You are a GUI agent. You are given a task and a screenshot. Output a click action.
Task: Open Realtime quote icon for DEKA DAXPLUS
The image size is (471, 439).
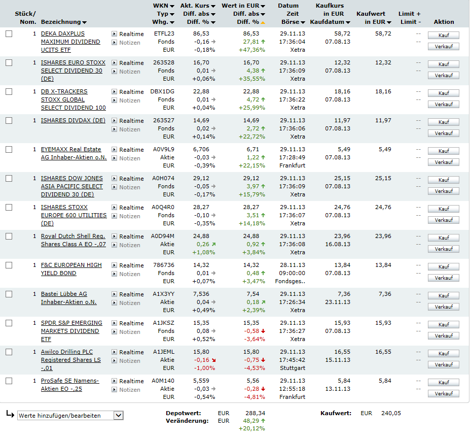point(114,34)
